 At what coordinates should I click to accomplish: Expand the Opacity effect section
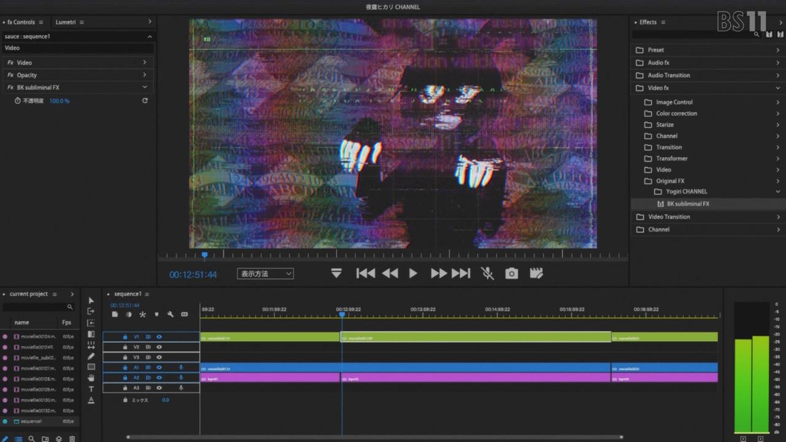[145, 75]
